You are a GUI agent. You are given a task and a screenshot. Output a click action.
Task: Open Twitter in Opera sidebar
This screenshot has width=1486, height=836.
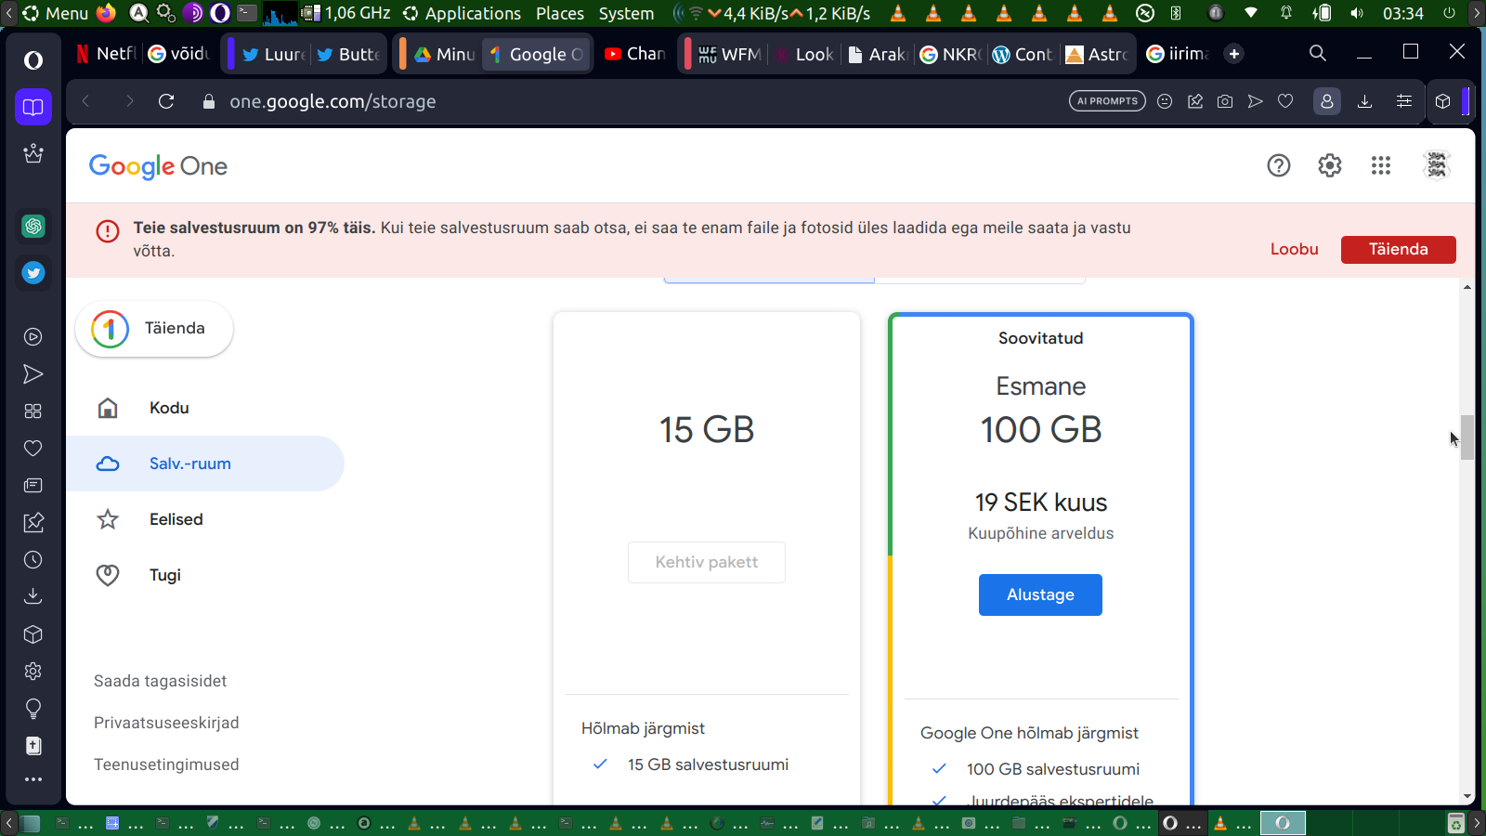(33, 273)
